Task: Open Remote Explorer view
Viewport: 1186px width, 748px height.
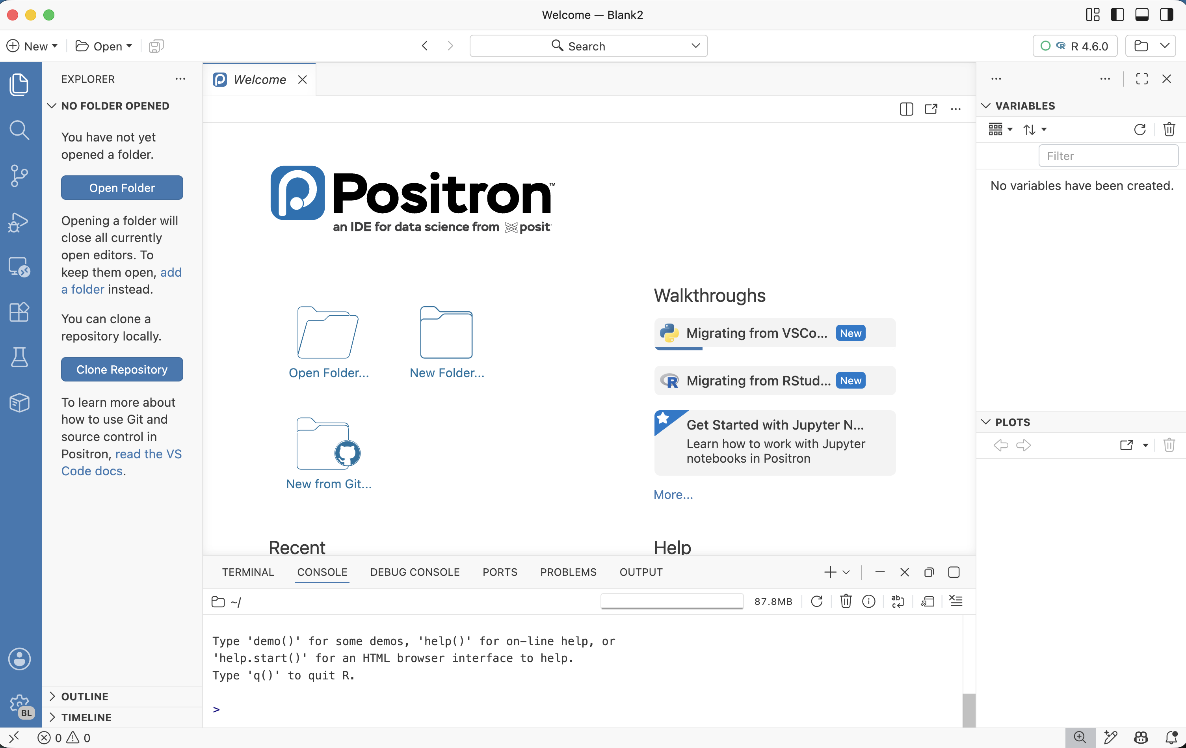Action: pyautogui.click(x=19, y=267)
